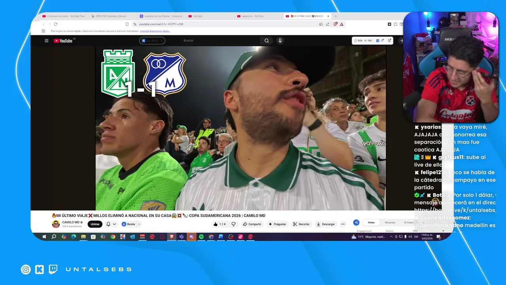Click the Recortar clip button

pyautogui.click(x=301, y=224)
